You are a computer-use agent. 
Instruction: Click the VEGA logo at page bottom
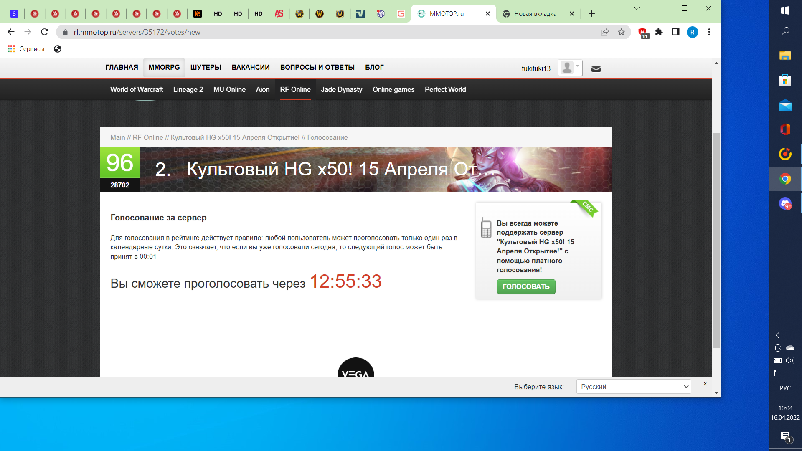[x=356, y=367]
